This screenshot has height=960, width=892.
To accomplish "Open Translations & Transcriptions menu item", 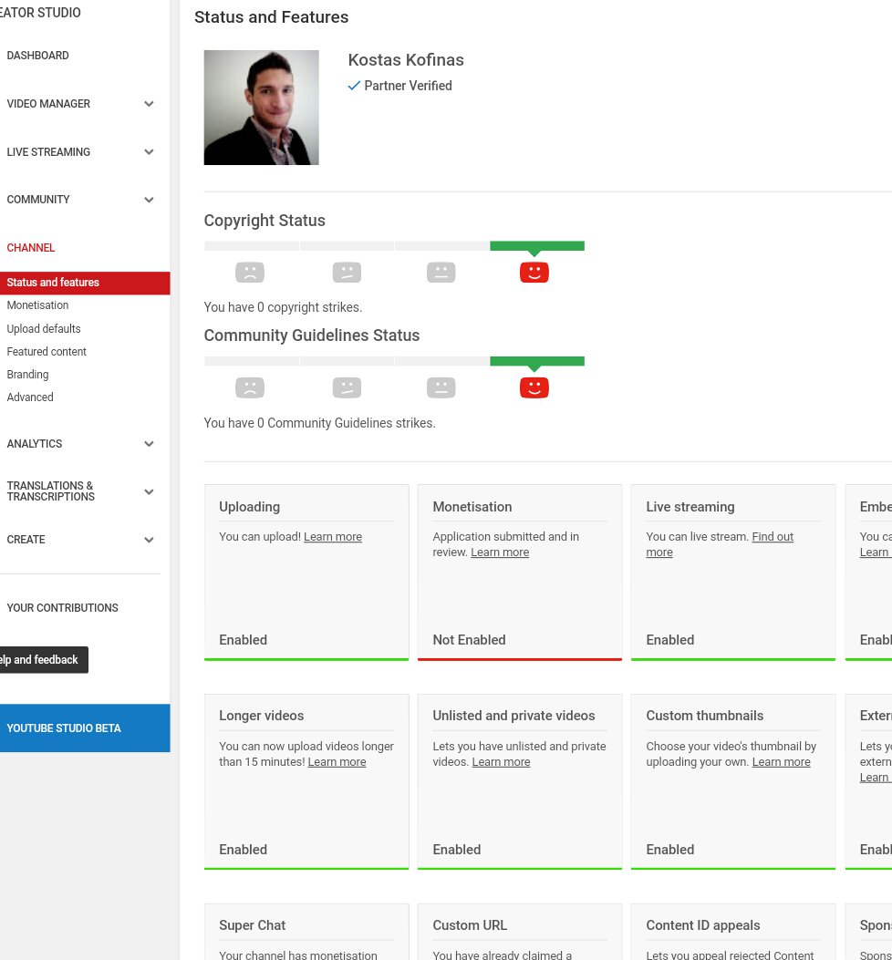I will (x=51, y=491).
